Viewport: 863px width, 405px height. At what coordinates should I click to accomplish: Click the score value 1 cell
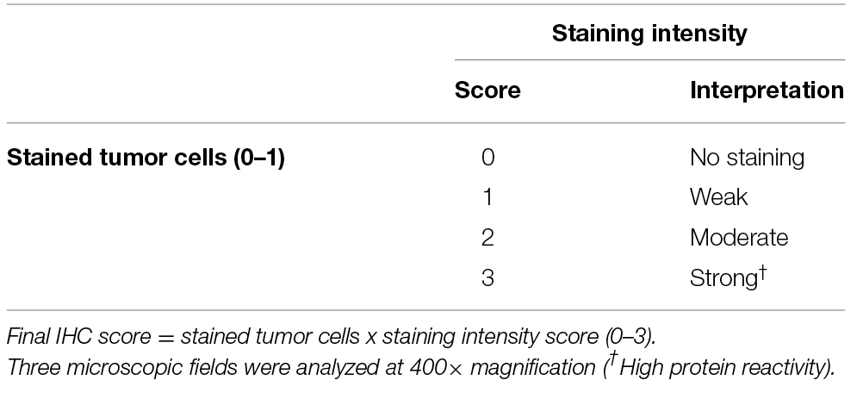coord(489,197)
